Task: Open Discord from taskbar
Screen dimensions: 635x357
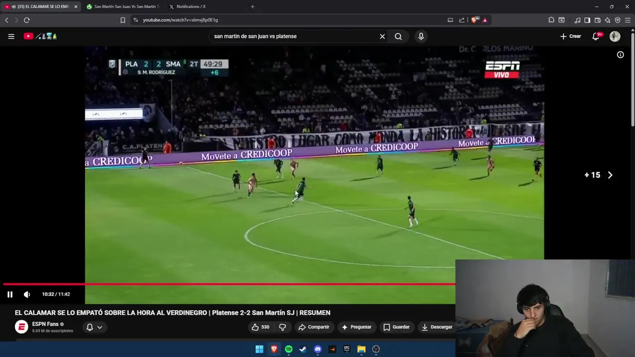Action: point(318,349)
